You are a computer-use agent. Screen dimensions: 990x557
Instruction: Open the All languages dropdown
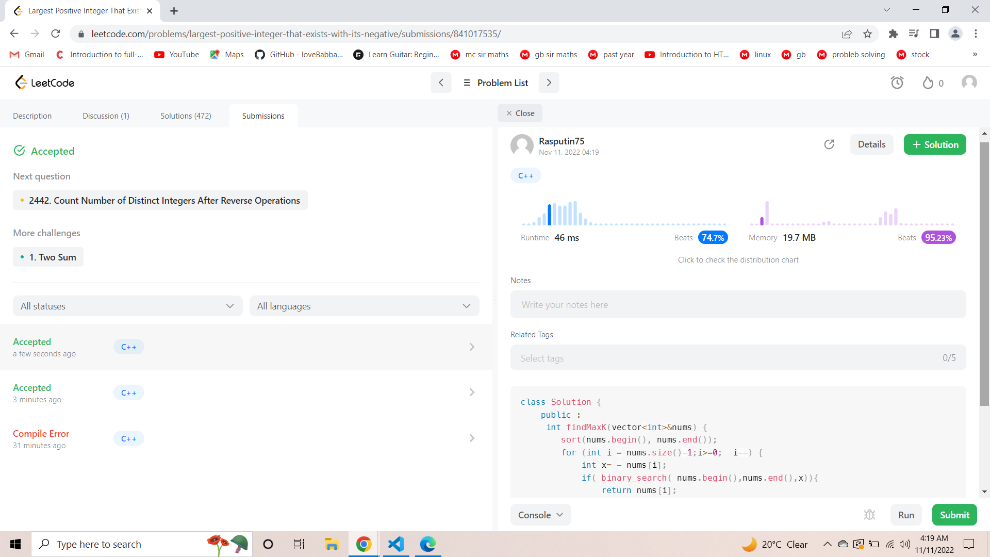(x=364, y=306)
